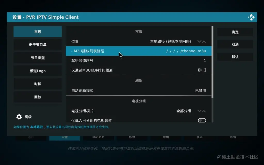This screenshot has height=165, width=264.
Task: Select the 常规 category tab
Action: pyautogui.click(x=38, y=32)
